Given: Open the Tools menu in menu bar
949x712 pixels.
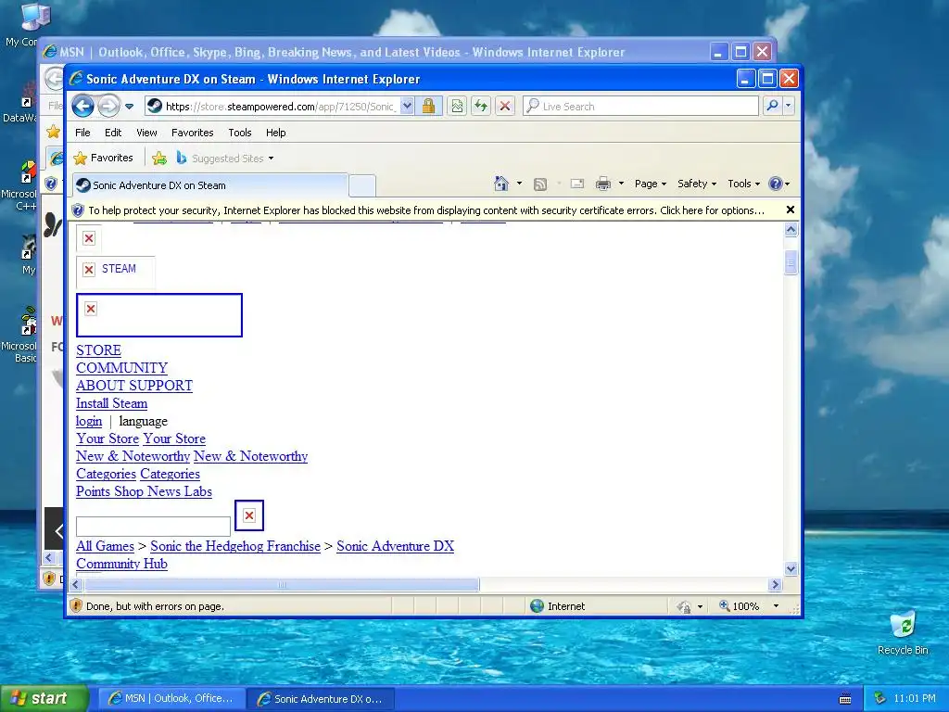Looking at the screenshot, I should (240, 133).
